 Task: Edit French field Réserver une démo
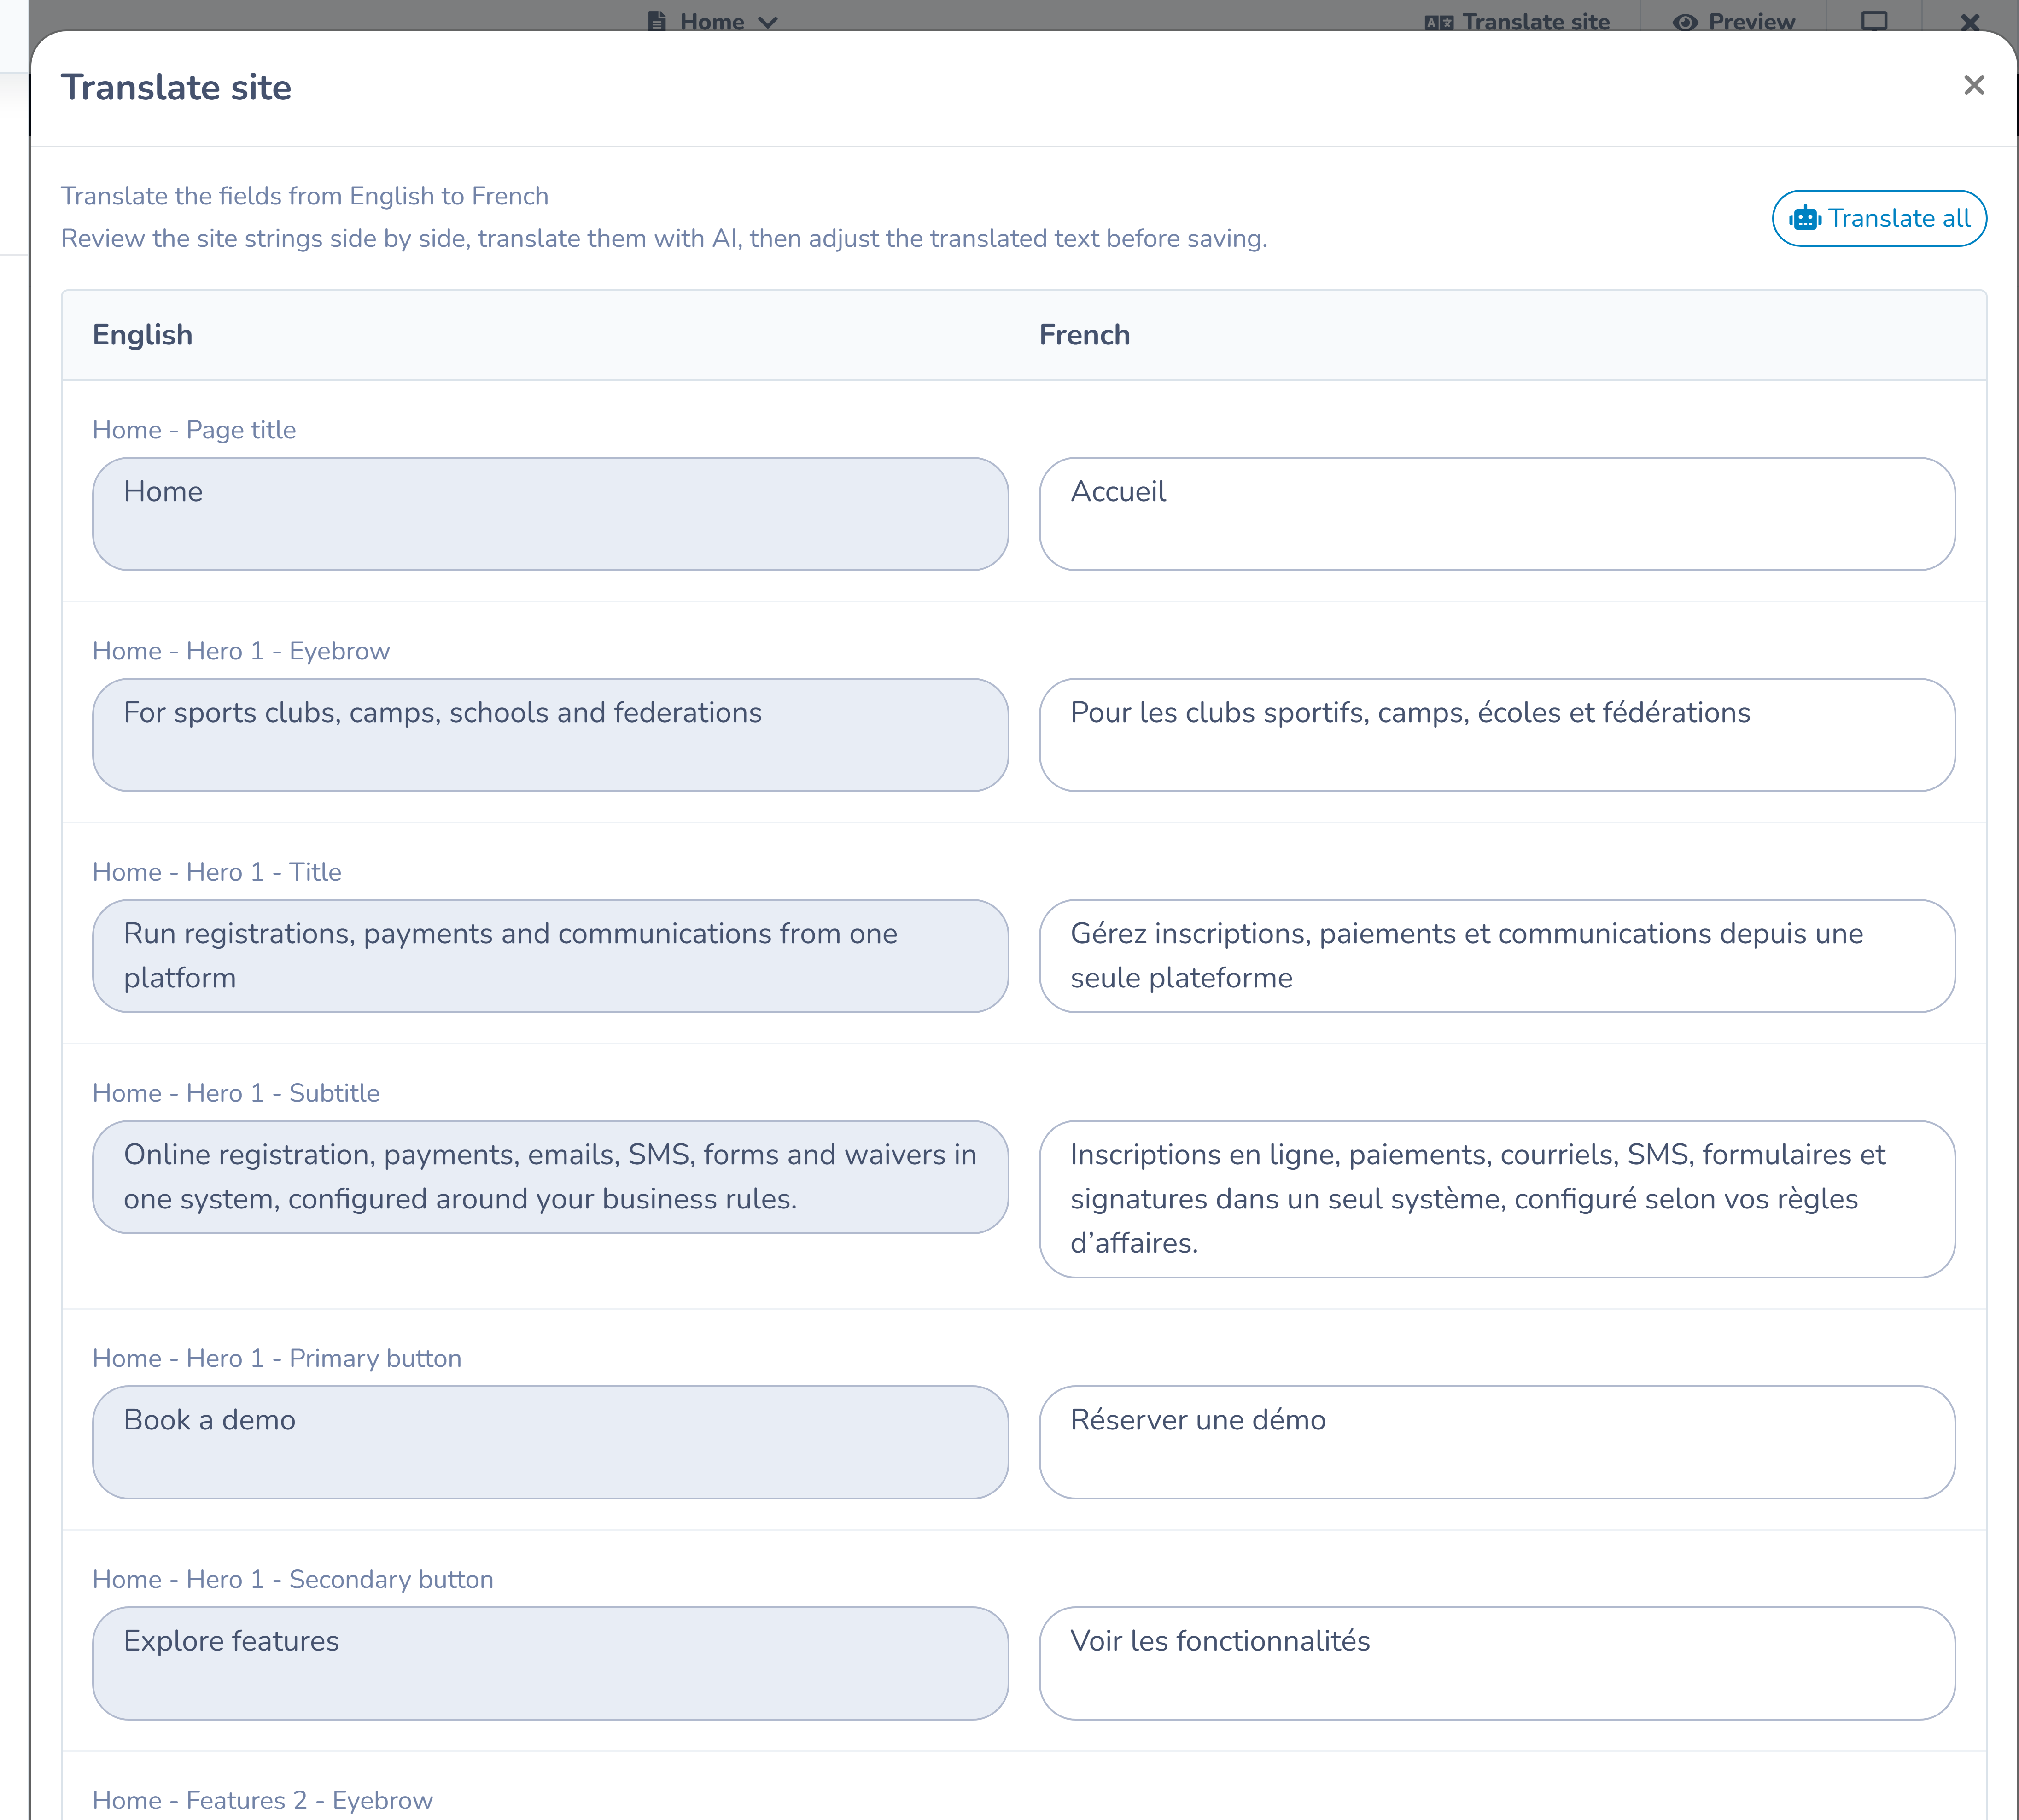coord(1497,1442)
